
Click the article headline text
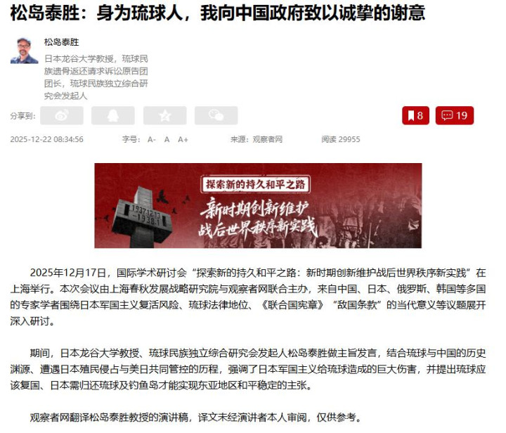point(217,13)
